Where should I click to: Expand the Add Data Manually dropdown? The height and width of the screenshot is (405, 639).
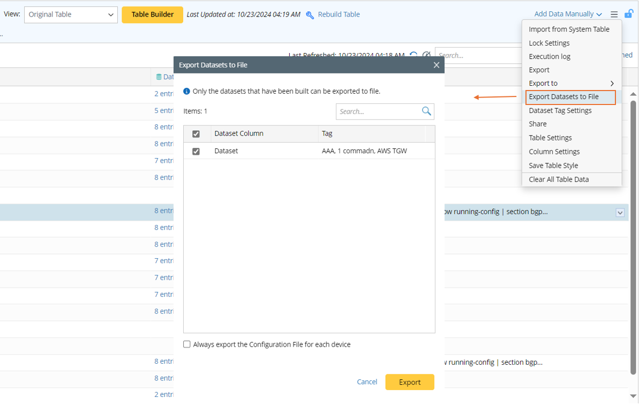[x=568, y=14]
